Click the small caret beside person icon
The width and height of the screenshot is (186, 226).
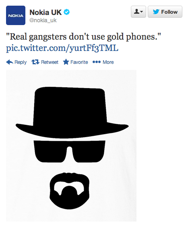click(x=142, y=12)
